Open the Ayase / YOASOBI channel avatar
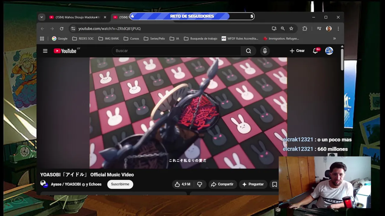Screen dimensions: 385x216 [x=44, y=184]
